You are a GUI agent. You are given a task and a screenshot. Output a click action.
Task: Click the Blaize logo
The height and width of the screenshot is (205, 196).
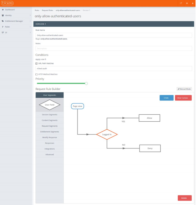[8, 3]
